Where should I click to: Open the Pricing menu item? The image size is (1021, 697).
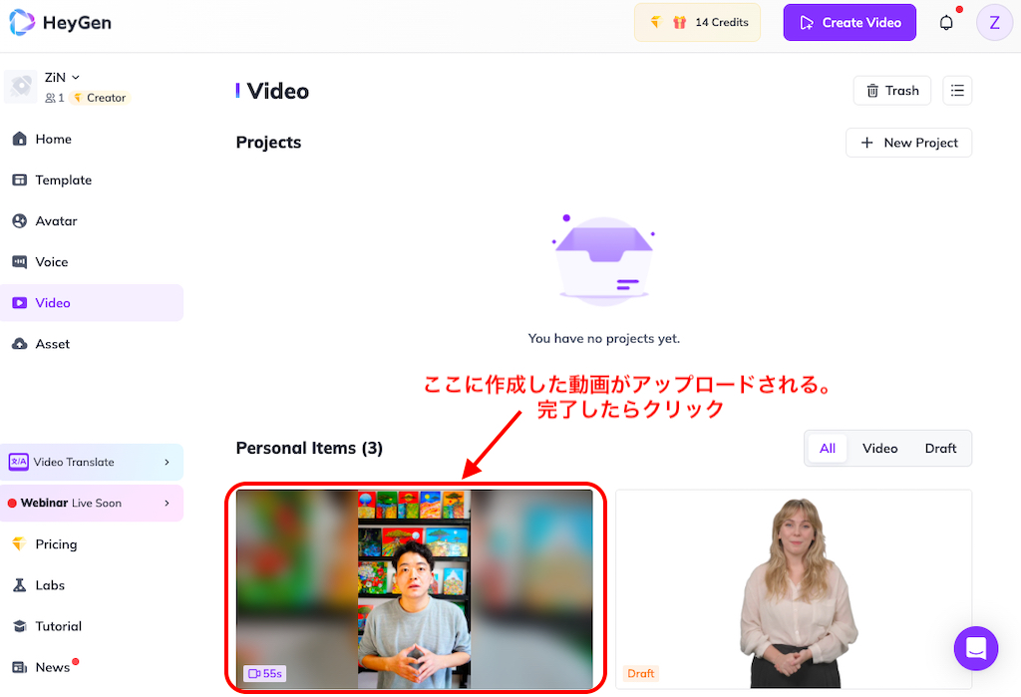click(56, 544)
